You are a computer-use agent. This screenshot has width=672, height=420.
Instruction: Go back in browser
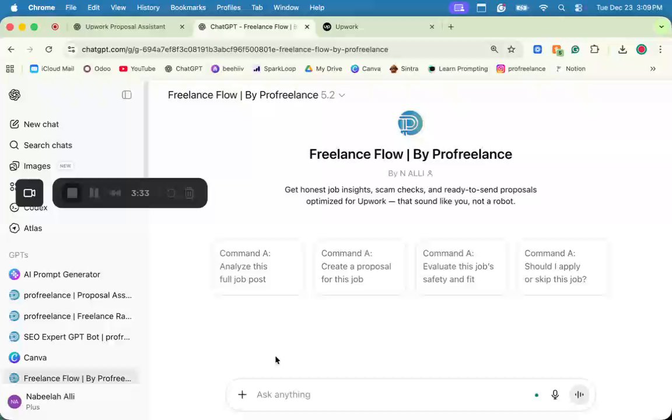[11, 49]
